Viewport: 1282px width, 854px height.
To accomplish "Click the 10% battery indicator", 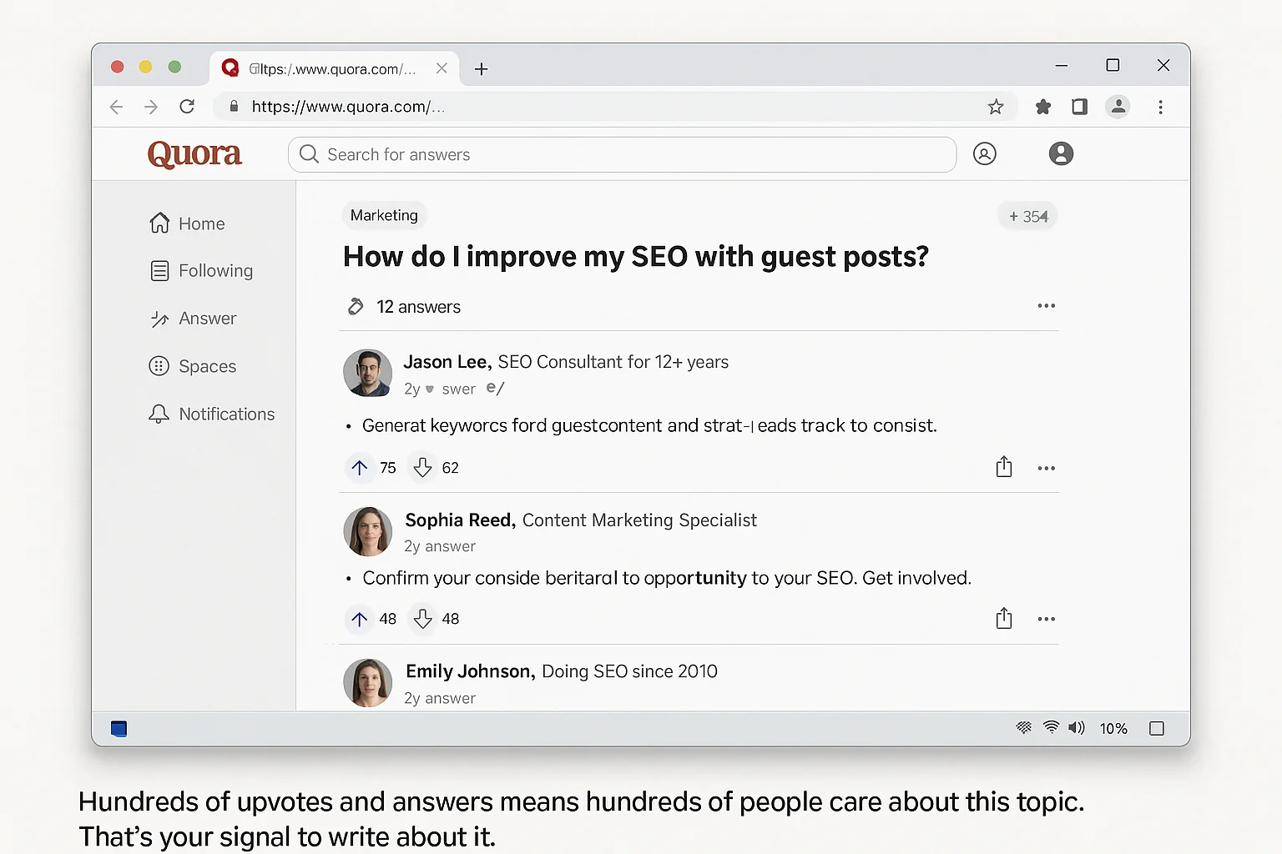I will [x=1113, y=728].
